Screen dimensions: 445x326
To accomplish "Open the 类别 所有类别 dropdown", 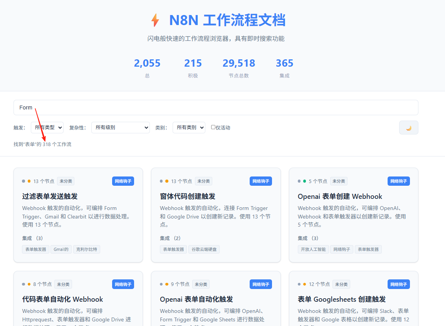I will point(189,128).
